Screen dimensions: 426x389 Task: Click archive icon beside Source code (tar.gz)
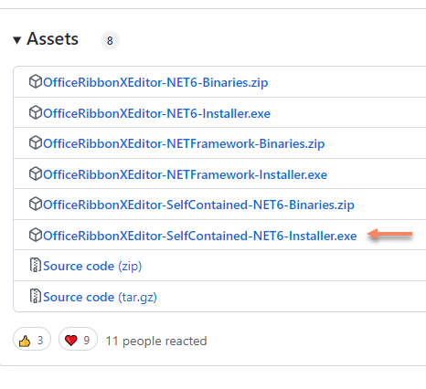point(36,296)
